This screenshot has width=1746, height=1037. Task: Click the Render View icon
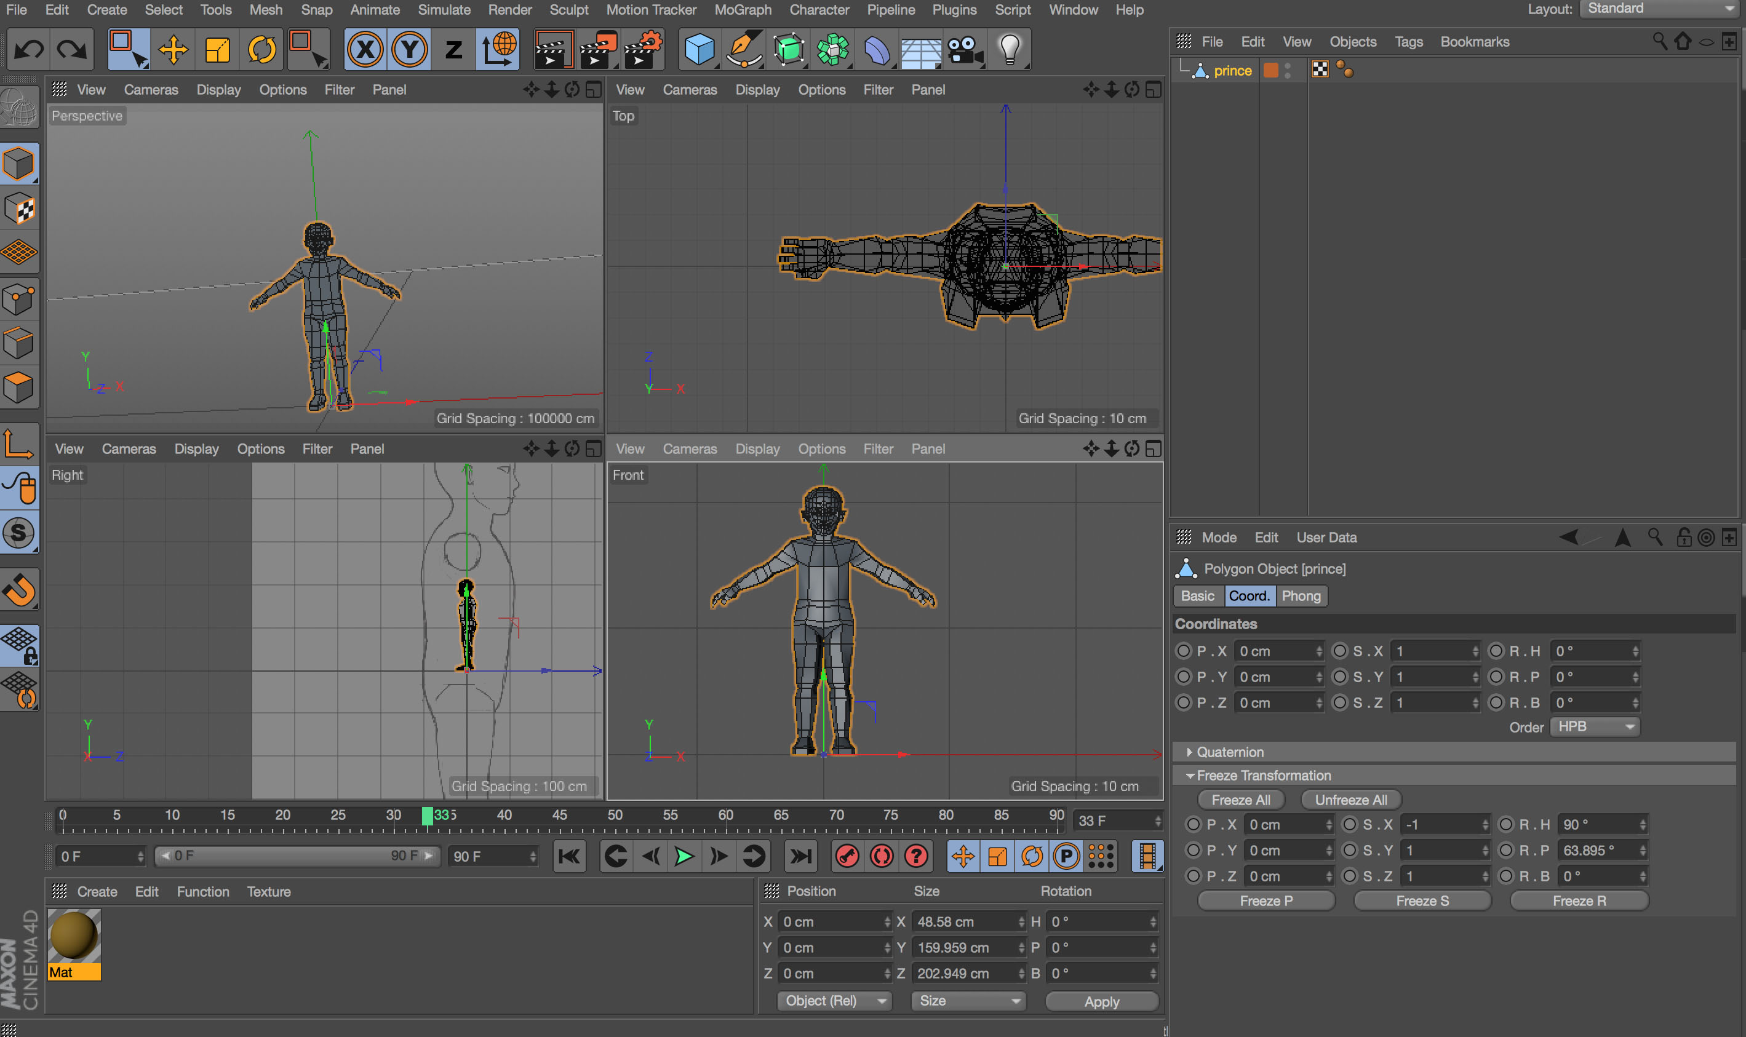553,49
